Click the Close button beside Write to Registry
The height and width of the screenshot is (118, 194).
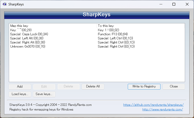click(x=174, y=87)
